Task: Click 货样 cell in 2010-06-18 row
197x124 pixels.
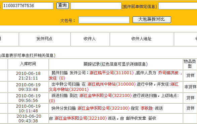Action: point(190,76)
